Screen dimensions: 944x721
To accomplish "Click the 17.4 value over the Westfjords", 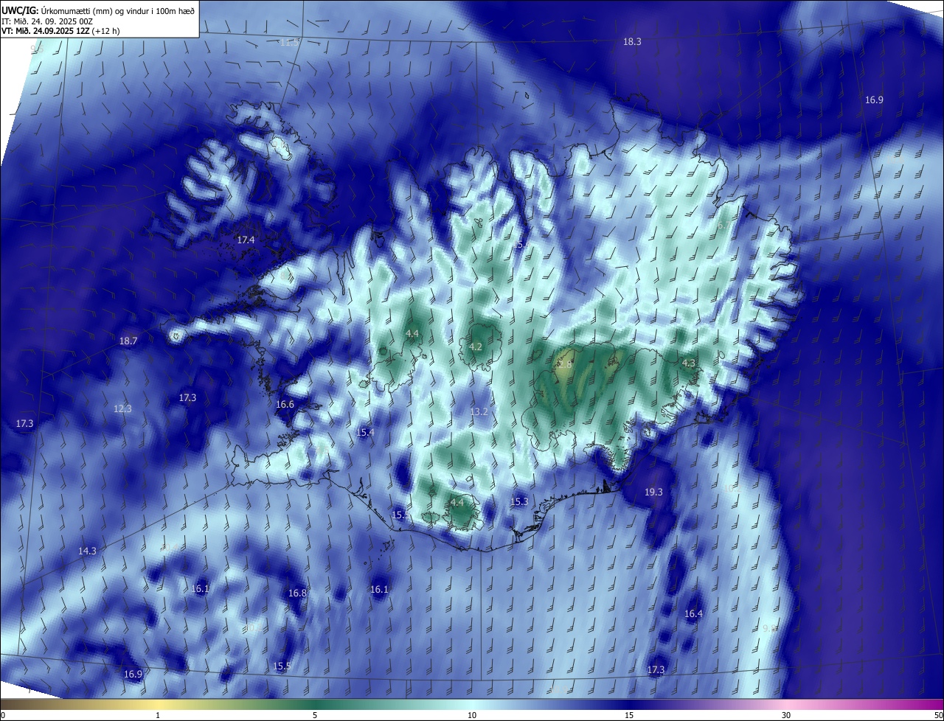I will pos(246,240).
